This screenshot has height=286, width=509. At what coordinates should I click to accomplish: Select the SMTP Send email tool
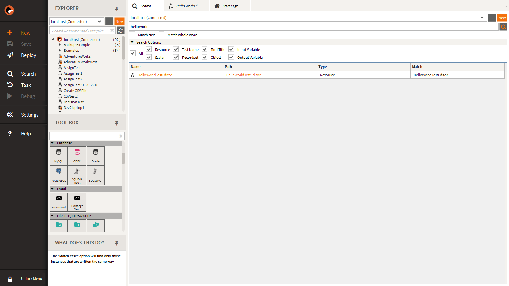(59, 202)
